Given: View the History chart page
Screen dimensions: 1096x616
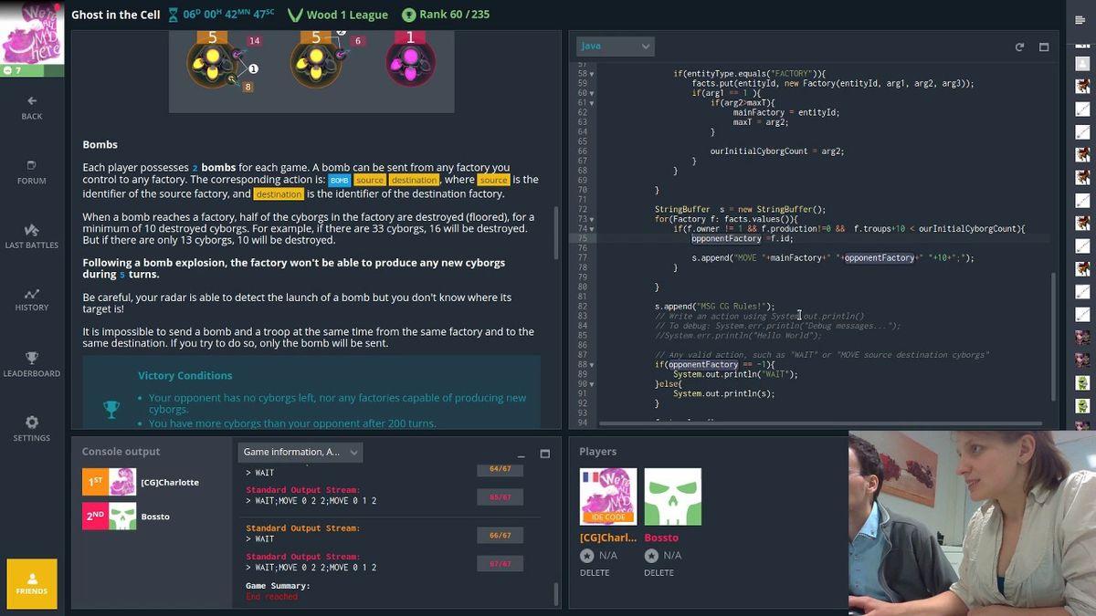Looking at the screenshot, I should 32,299.
